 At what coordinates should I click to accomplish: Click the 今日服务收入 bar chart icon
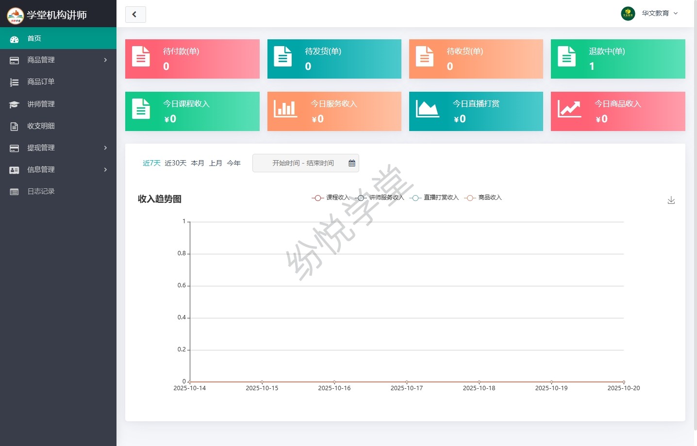click(285, 109)
